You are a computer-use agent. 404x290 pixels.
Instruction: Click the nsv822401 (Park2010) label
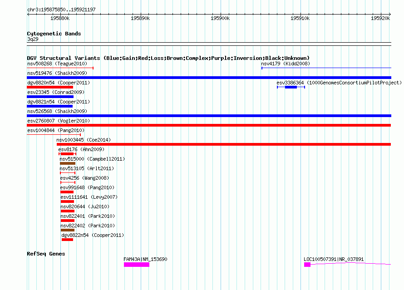point(88,216)
